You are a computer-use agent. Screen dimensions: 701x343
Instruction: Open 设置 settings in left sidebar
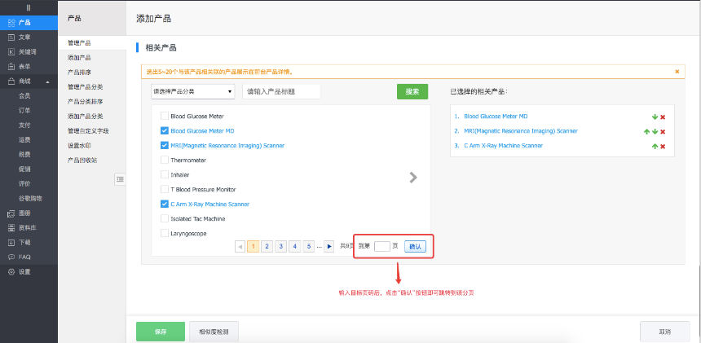point(24,271)
